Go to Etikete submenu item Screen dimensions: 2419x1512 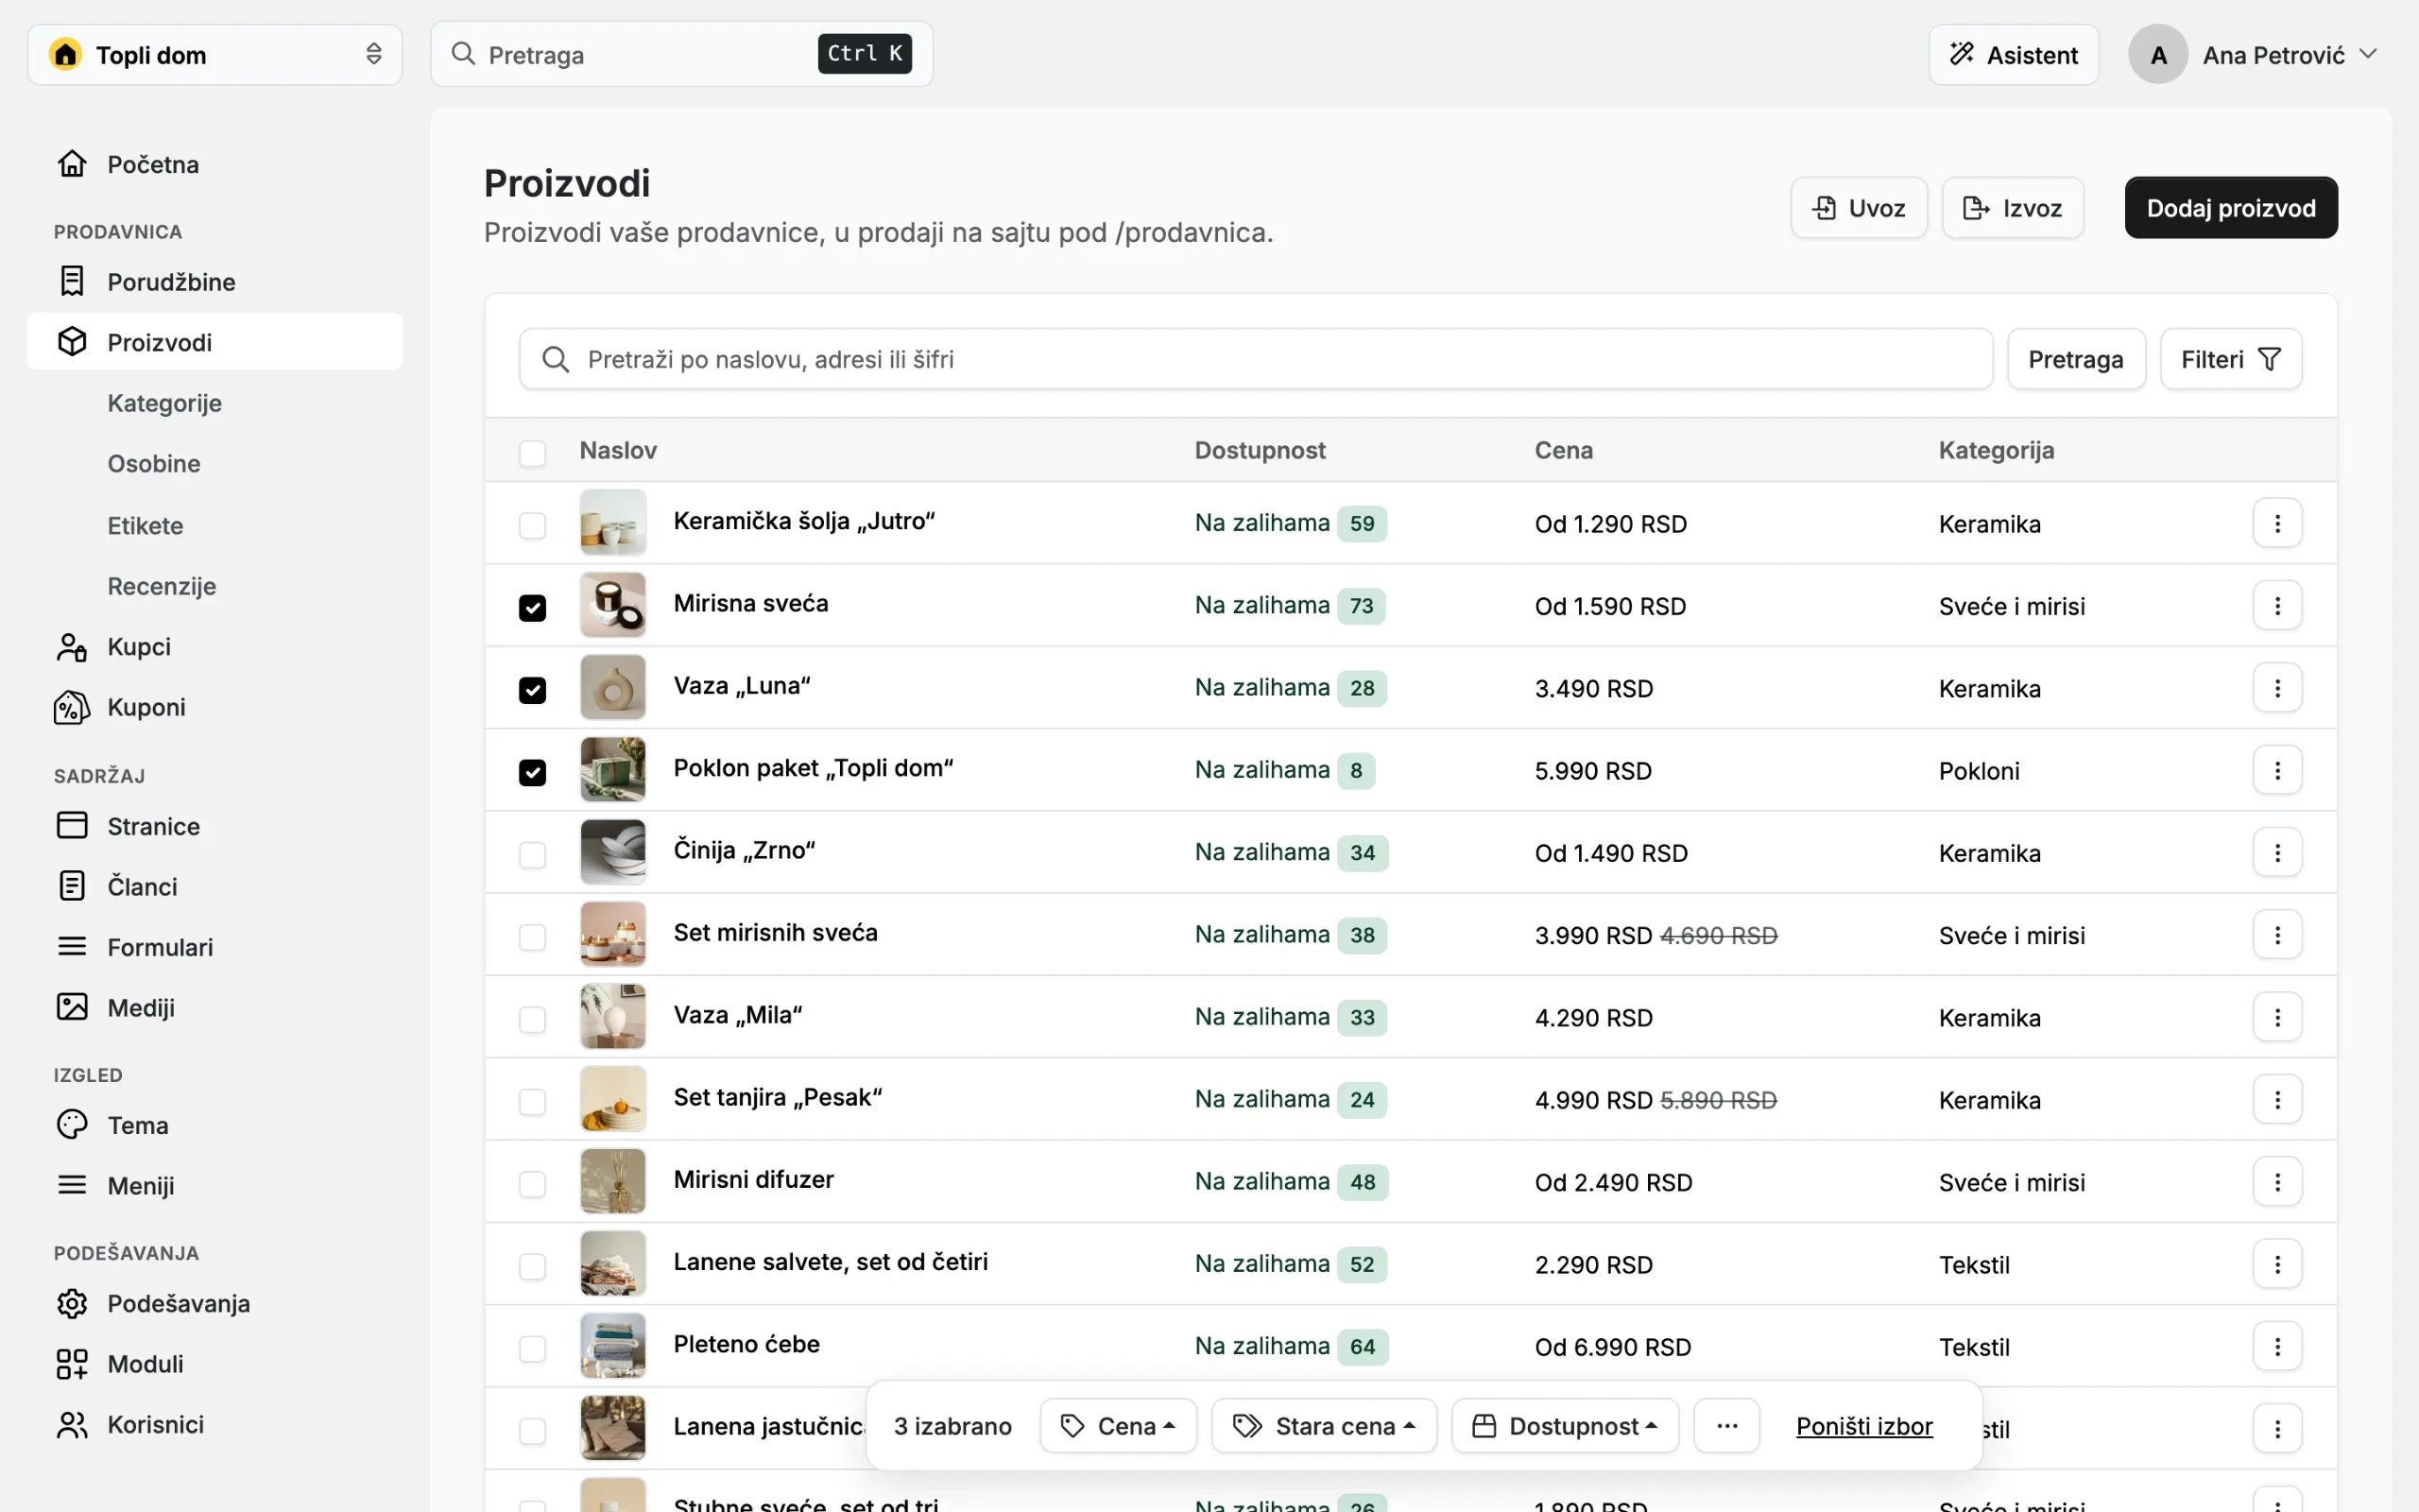[x=146, y=525]
